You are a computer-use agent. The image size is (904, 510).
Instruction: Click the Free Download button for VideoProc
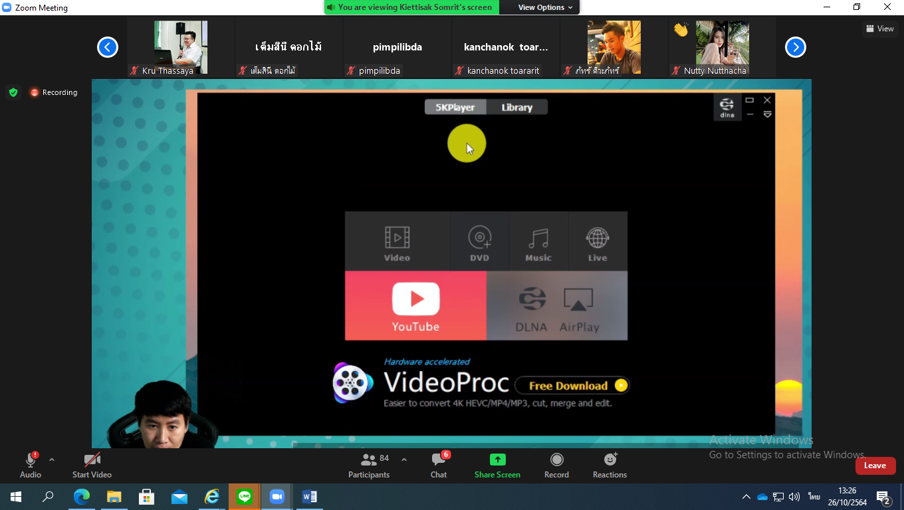tap(571, 385)
